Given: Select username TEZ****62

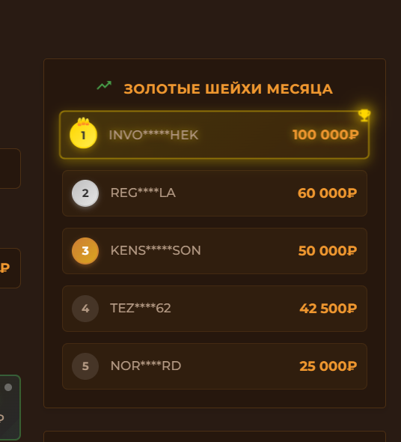Looking at the screenshot, I should (x=141, y=308).
